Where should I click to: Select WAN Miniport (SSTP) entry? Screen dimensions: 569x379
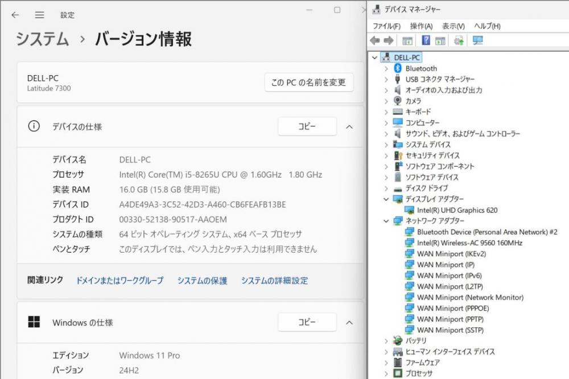(450, 330)
